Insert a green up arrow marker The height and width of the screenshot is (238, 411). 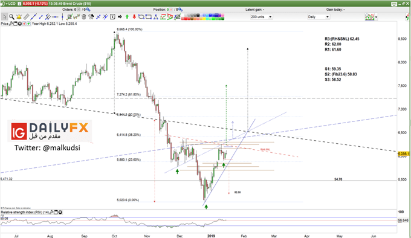pos(127,17)
